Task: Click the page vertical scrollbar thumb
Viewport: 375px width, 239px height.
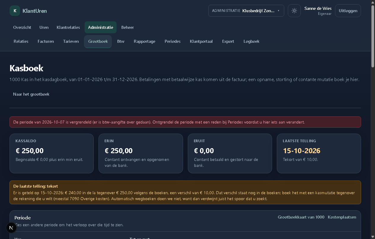Action: [x=373, y=36]
